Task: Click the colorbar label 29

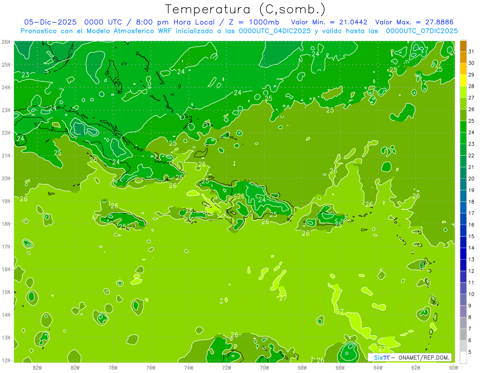Action: pyautogui.click(x=471, y=74)
